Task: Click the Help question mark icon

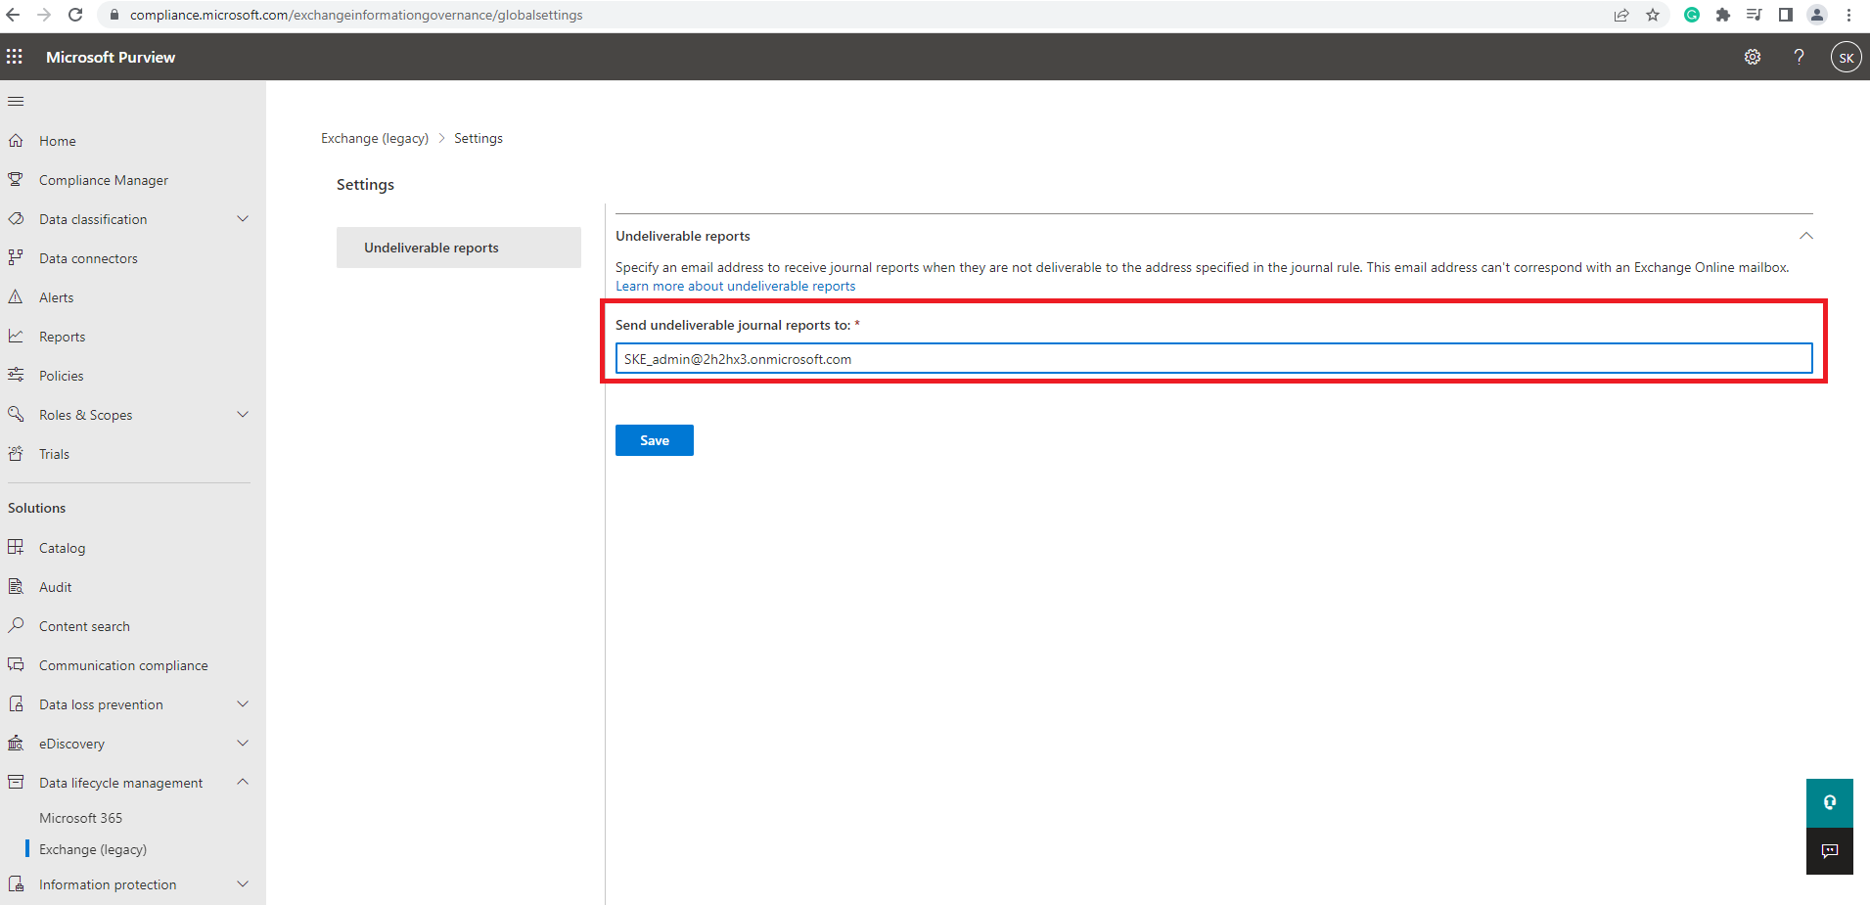Action: point(1799,57)
